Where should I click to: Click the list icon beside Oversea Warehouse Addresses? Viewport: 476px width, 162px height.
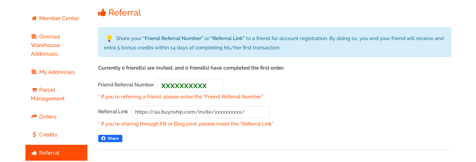click(34, 36)
